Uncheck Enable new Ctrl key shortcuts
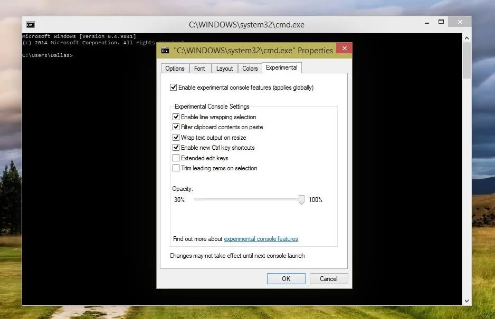 [x=176, y=147]
